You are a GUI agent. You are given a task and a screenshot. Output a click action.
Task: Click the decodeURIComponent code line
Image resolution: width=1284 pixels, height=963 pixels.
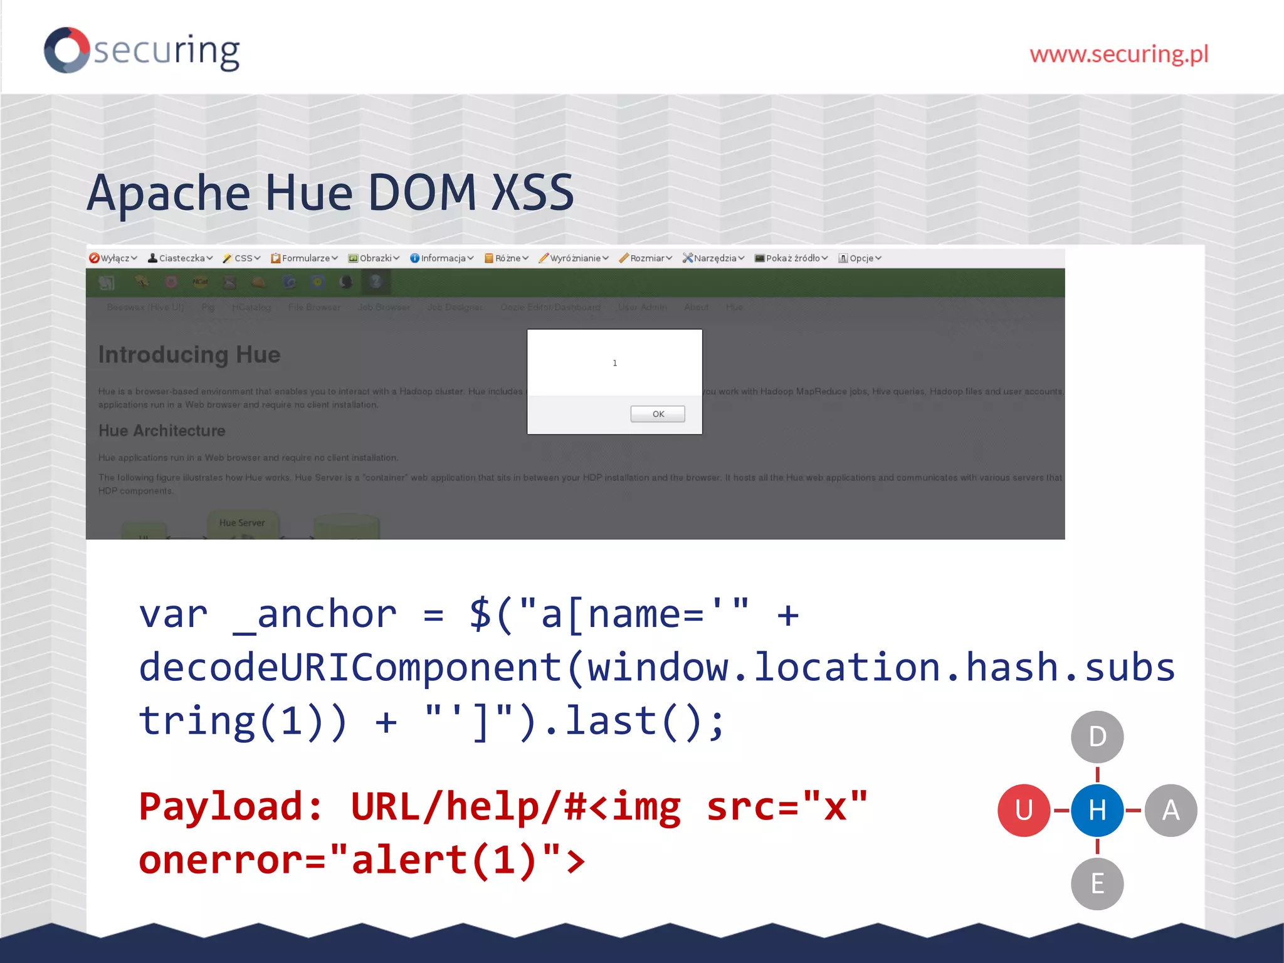[x=656, y=667]
